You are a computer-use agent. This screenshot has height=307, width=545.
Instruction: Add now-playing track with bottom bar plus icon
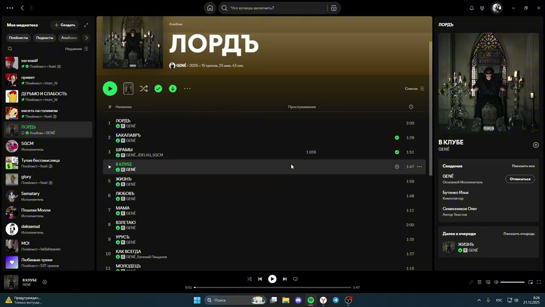[x=45, y=282]
